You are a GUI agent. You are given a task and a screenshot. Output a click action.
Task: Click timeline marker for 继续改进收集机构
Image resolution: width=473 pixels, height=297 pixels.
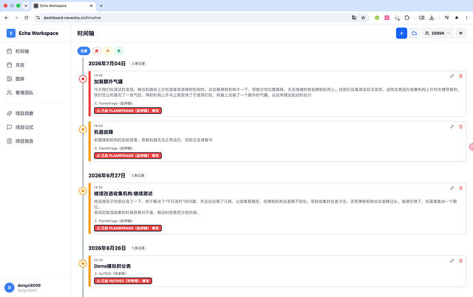click(x=83, y=191)
